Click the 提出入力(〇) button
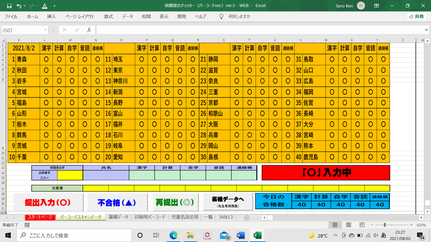 click(48, 202)
